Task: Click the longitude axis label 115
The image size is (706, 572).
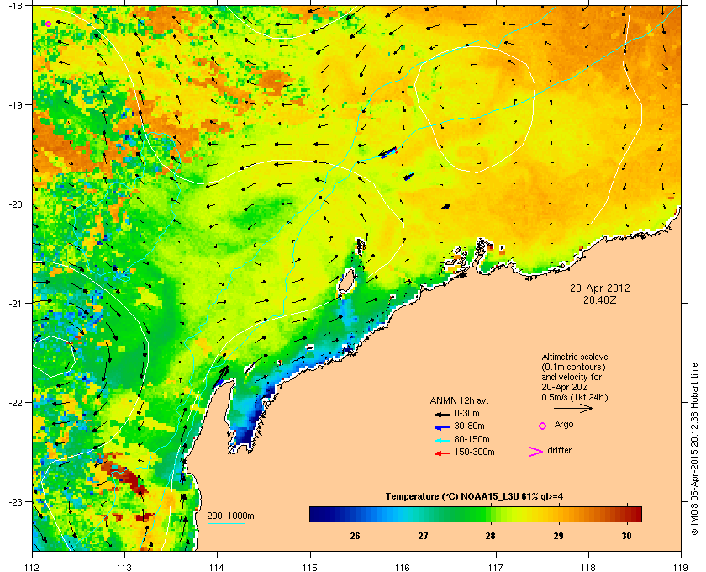Action: coord(310,567)
